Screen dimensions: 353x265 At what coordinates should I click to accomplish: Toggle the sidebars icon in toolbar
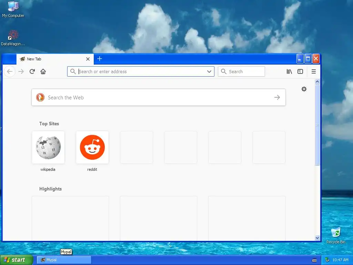coord(300,71)
